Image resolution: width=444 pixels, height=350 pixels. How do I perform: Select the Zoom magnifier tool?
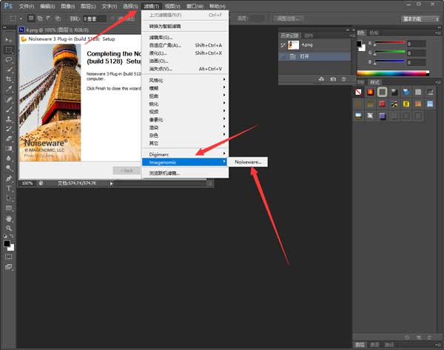coord(9,228)
